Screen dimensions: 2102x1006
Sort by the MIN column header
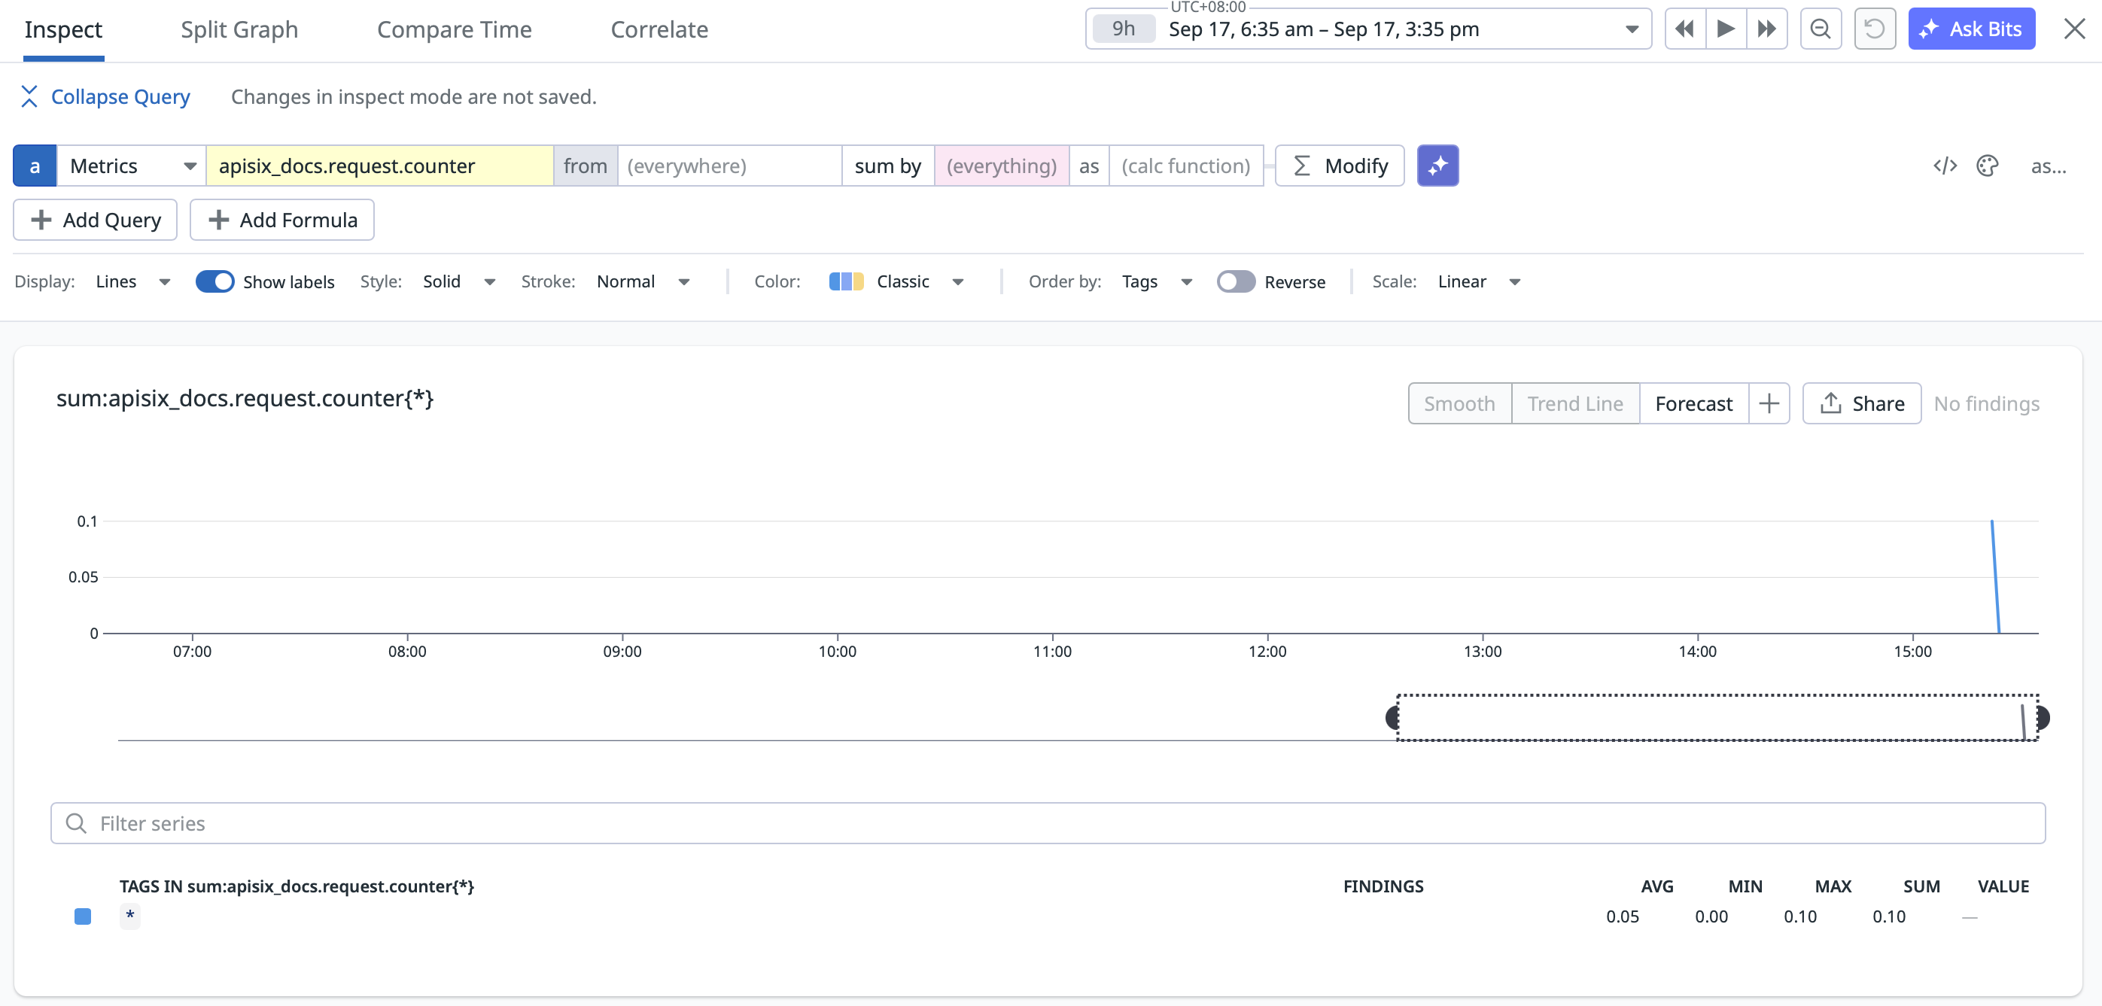coord(1745,886)
